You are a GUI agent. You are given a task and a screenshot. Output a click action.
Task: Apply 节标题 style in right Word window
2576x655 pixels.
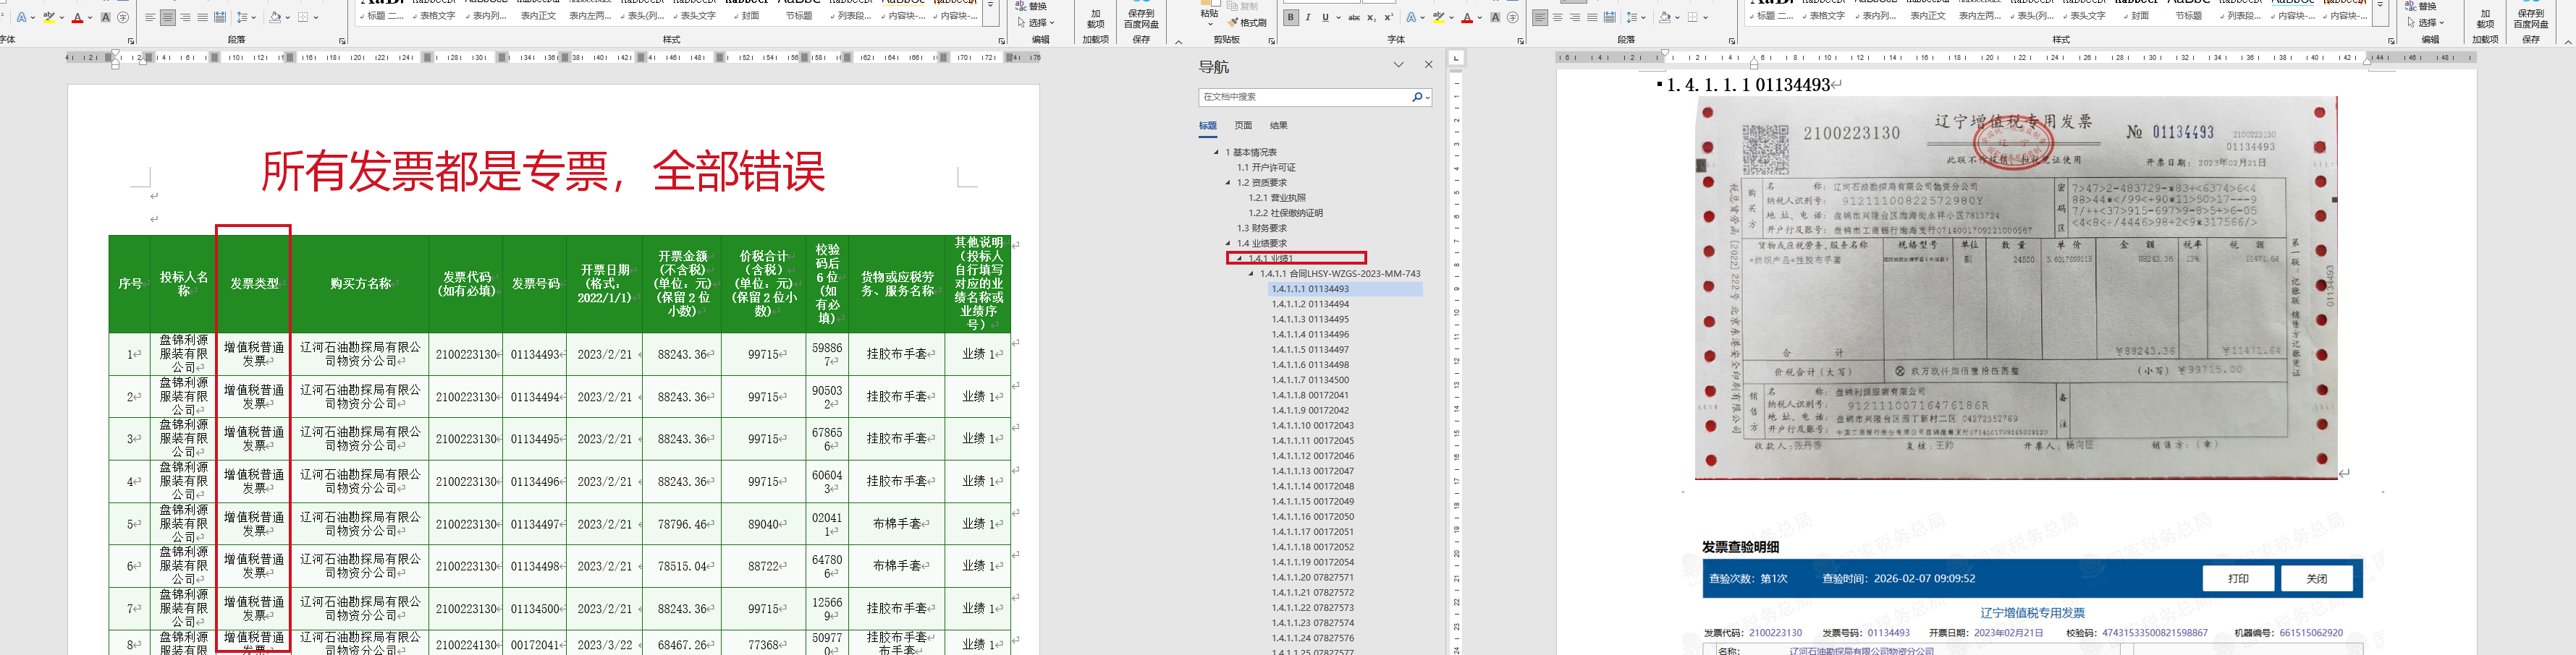(2187, 16)
